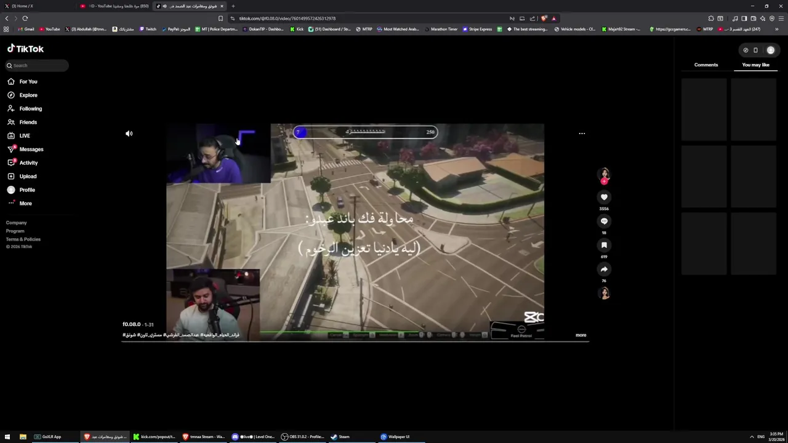Screen dimensions: 788x443
Task: Mute the TikTok video sound
Action: click(x=129, y=134)
